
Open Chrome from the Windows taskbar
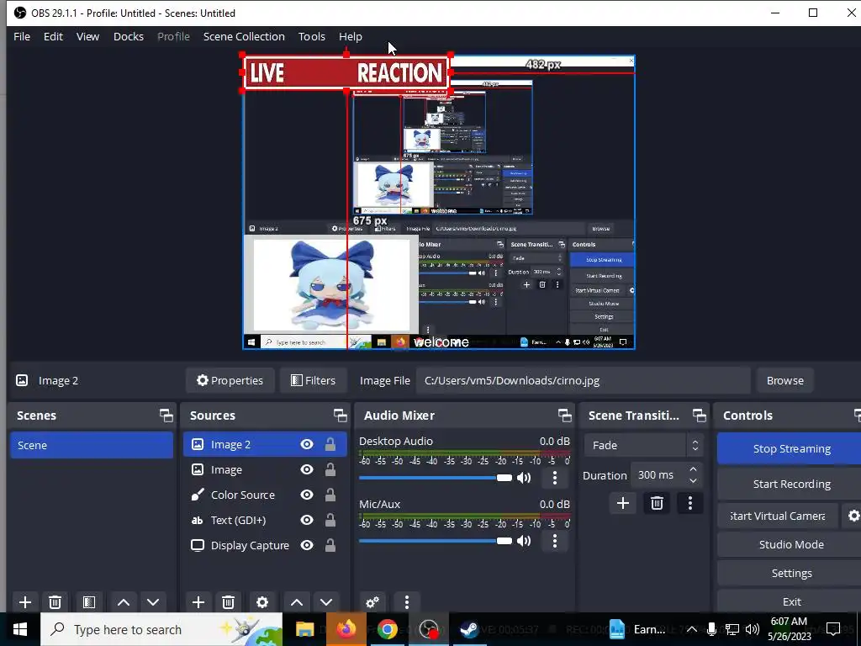[387, 629]
